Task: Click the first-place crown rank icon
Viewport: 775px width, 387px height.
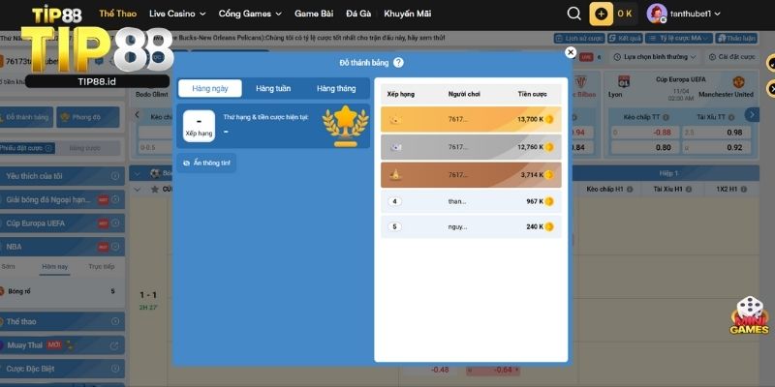Action: click(x=395, y=119)
